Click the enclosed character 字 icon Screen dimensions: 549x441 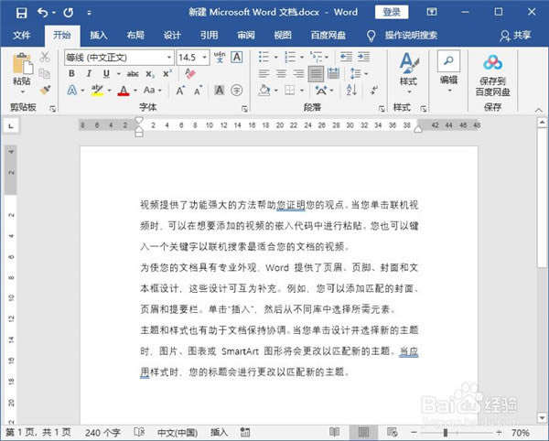[x=237, y=91]
